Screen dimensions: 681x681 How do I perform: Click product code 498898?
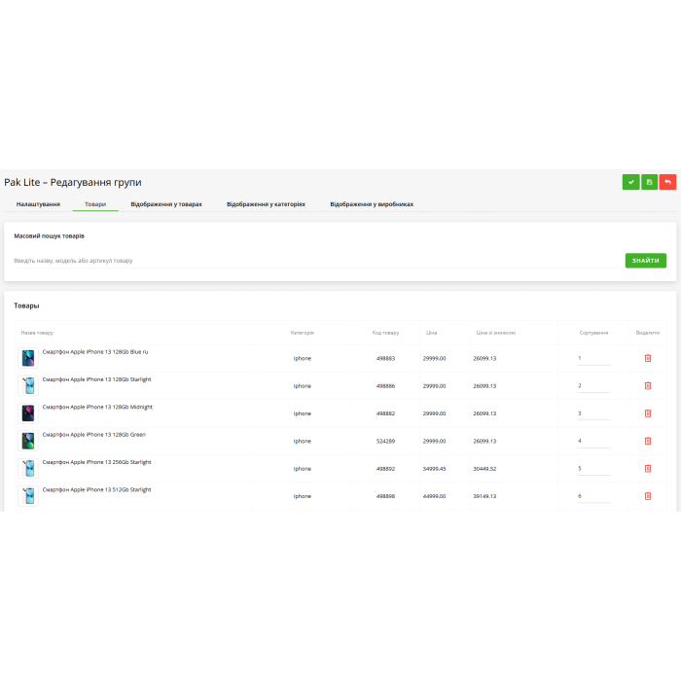[385, 496]
